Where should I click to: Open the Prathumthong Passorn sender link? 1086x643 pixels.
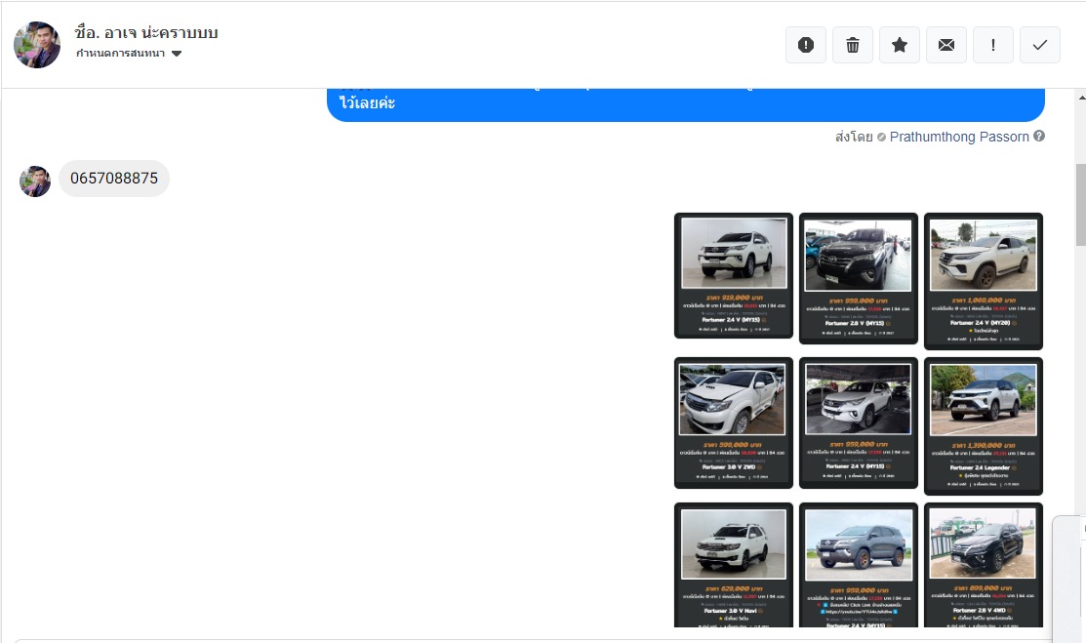point(959,137)
